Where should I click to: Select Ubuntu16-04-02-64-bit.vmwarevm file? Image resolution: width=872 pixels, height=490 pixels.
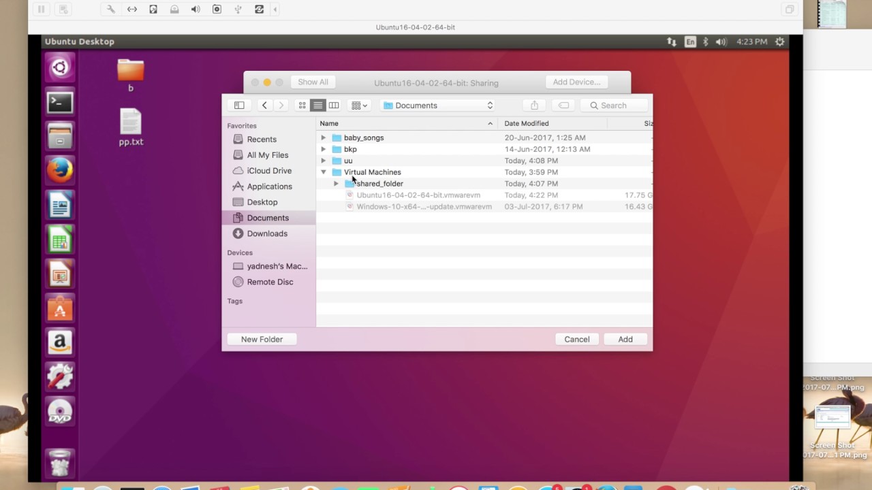coord(484,195)
